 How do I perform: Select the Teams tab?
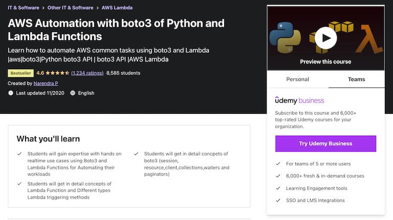click(356, 79)
